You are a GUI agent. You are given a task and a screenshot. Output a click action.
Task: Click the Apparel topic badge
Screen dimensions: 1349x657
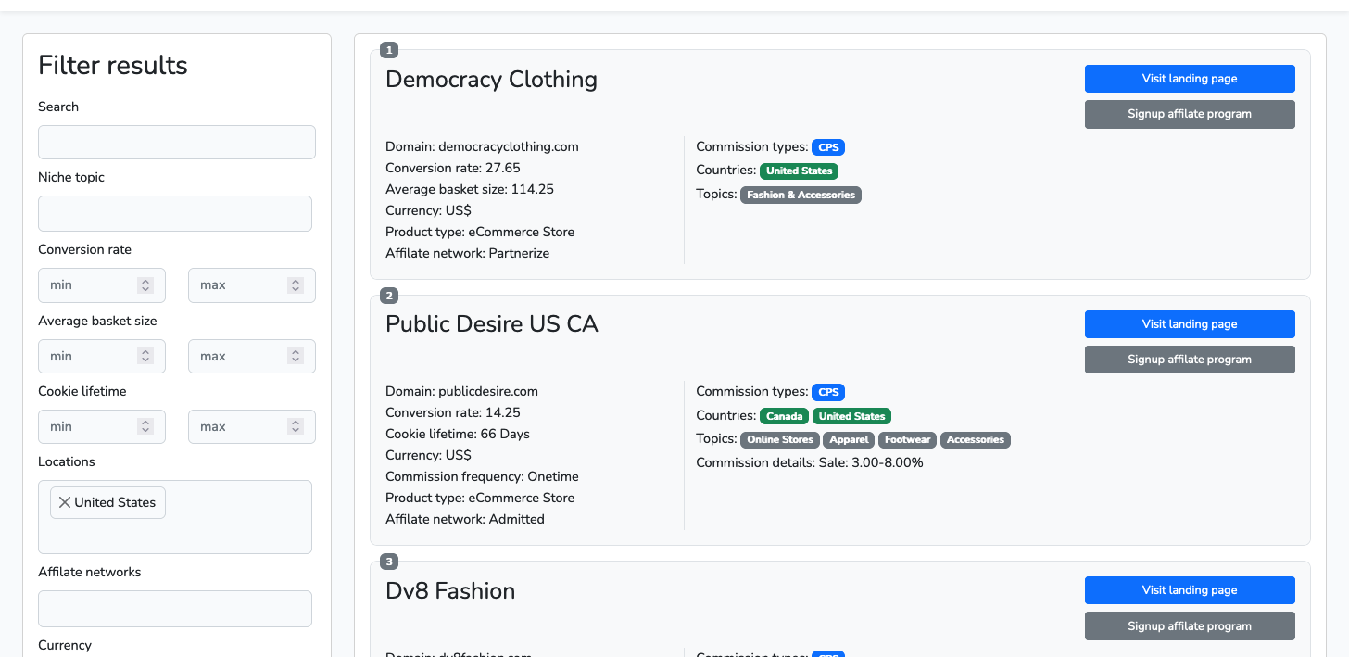[x=849, y=440]
